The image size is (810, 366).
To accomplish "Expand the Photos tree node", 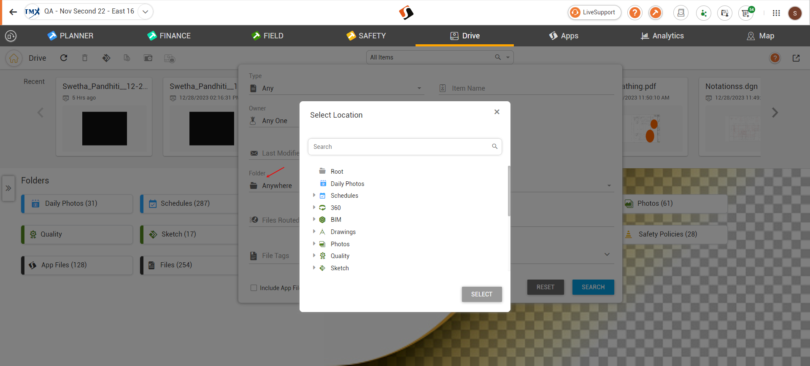I will click(314, 244).
